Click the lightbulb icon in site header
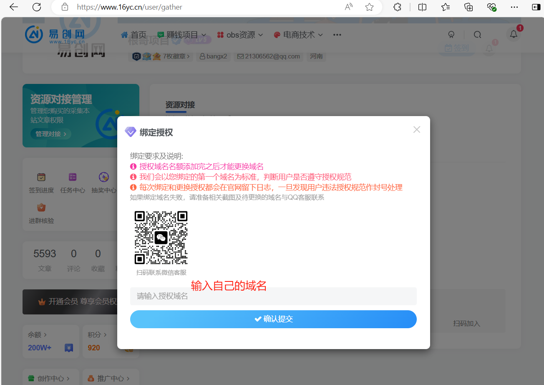This screenshot has width=544, height=385. point(451,35)
